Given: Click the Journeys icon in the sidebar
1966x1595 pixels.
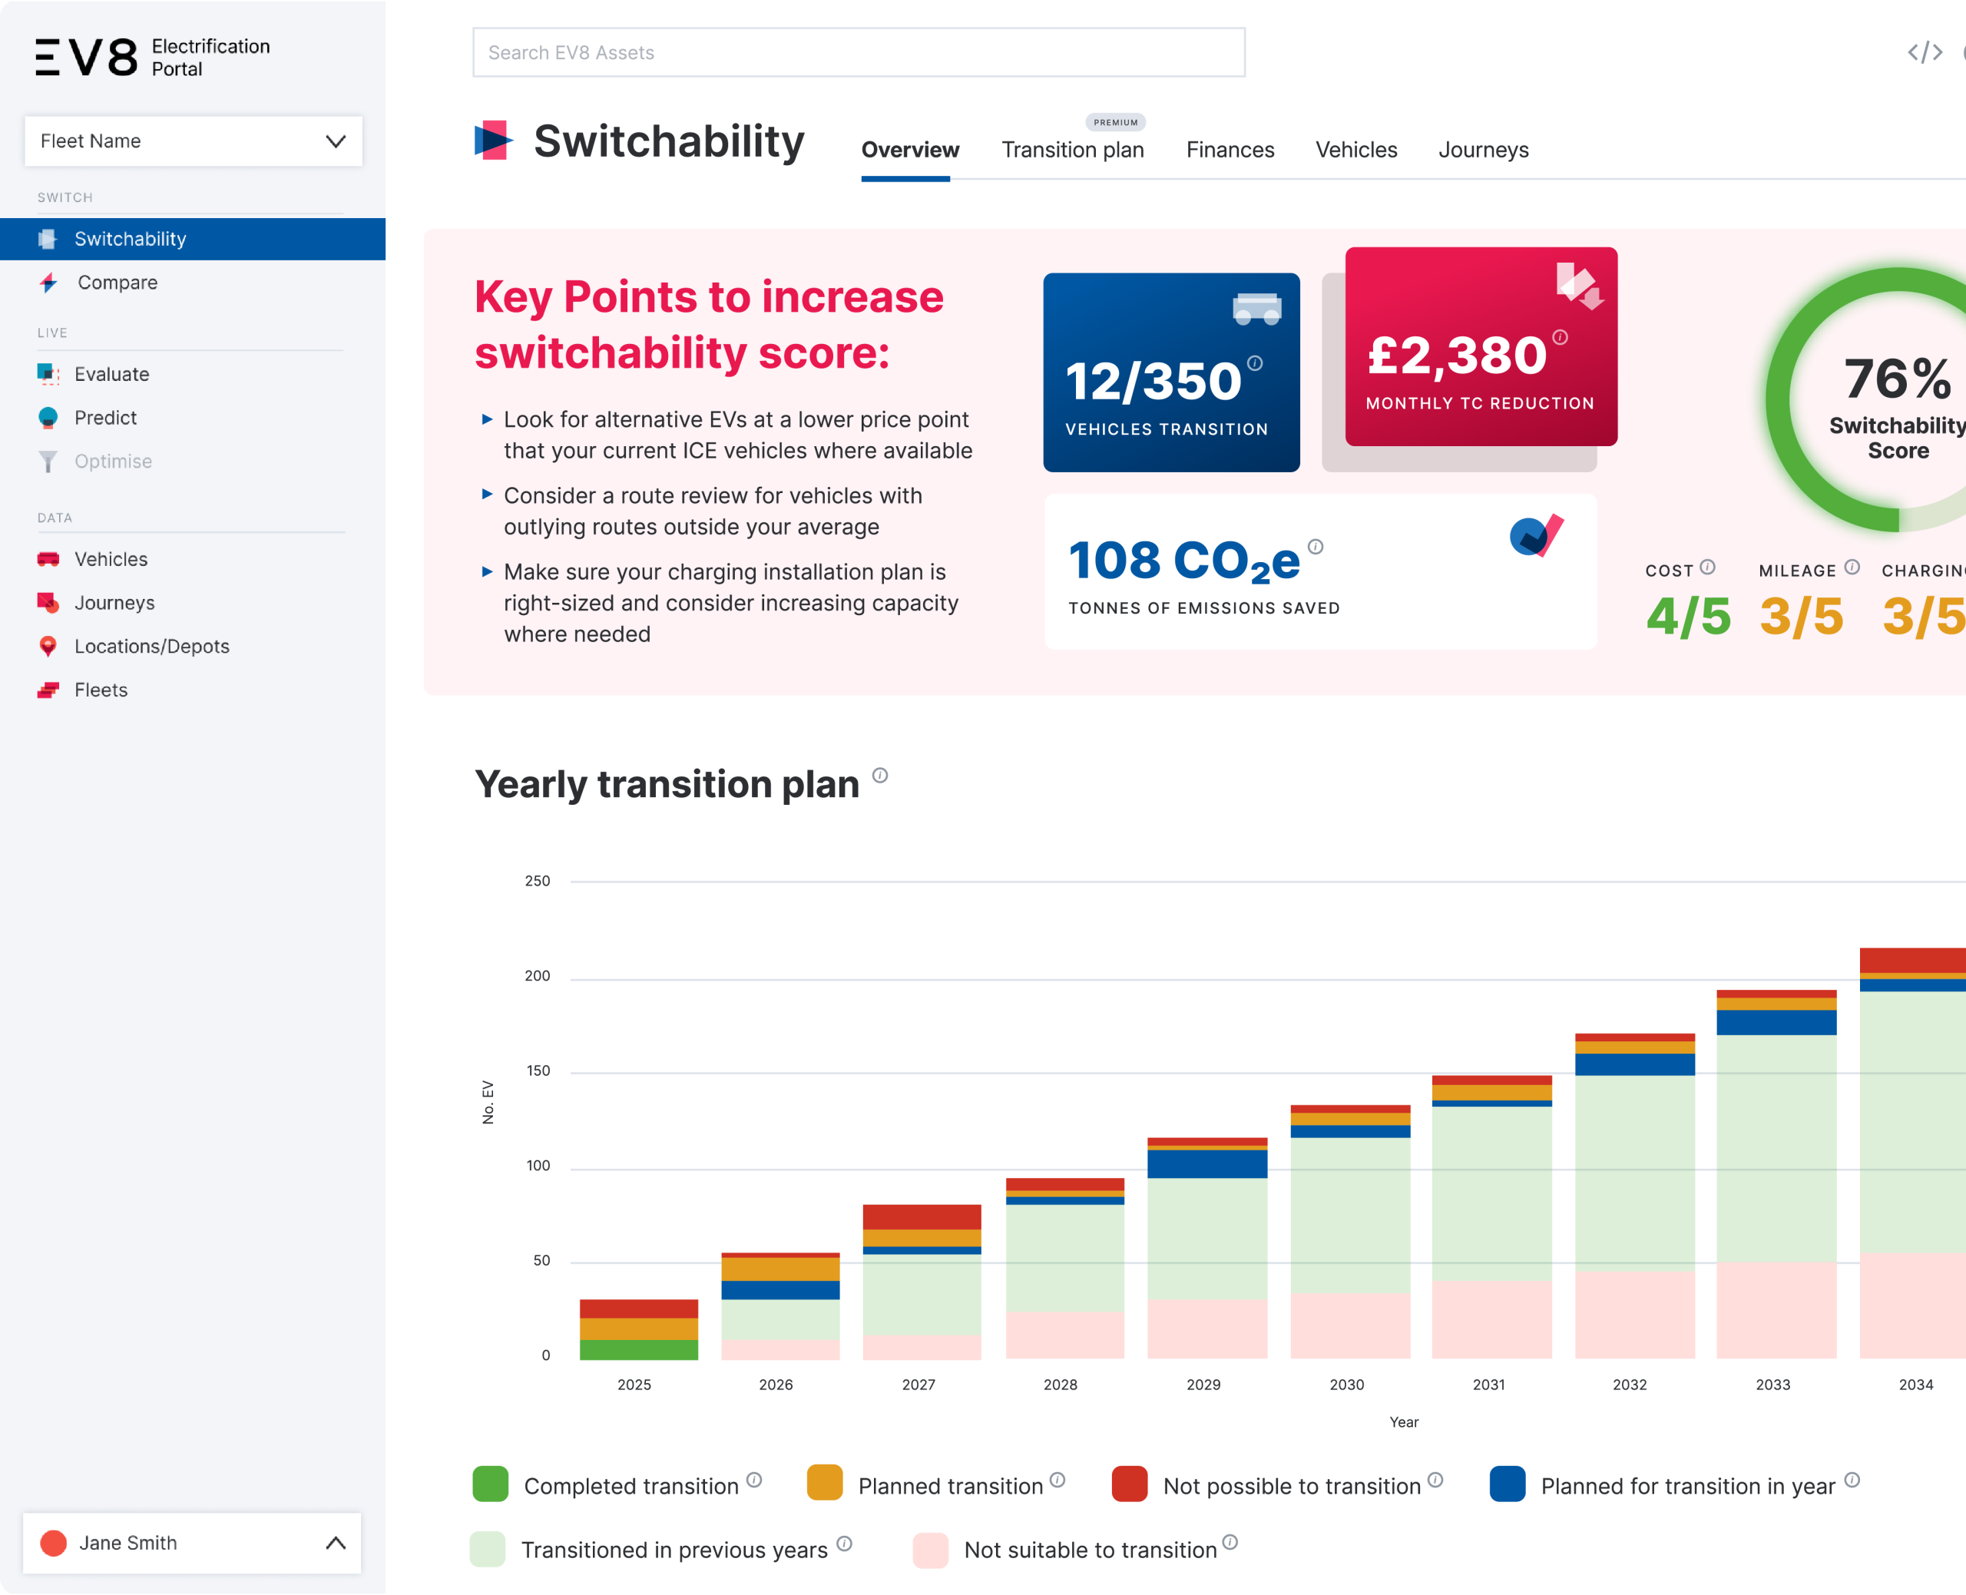Looking at the screenshot, I should pos(48,603).
